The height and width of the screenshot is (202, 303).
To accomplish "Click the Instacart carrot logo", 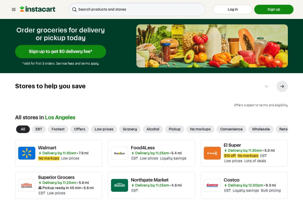I will pos(38,9).
